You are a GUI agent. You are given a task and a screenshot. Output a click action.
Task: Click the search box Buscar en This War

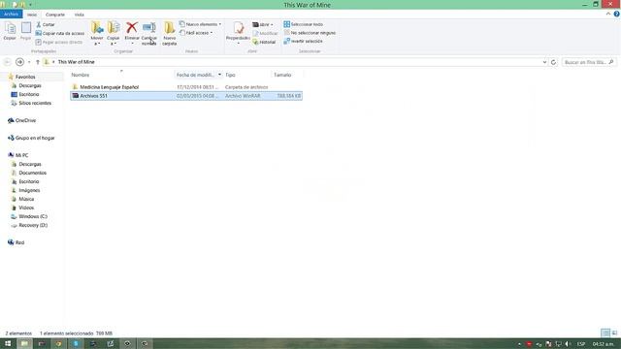[x=589, y=62]
